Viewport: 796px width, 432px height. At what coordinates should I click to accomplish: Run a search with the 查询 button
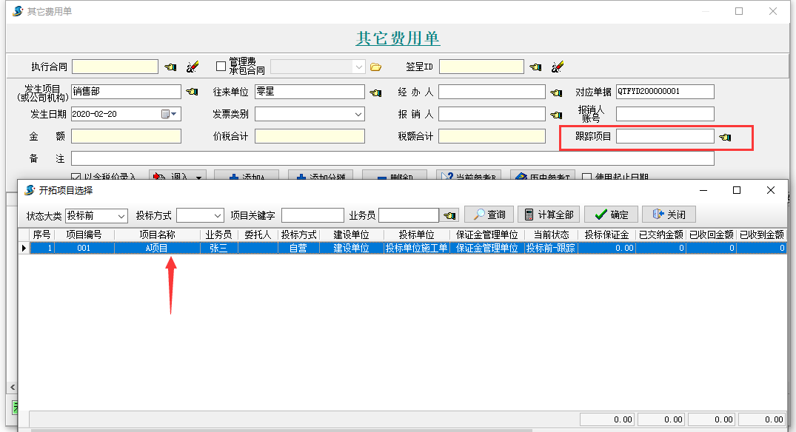[x=489, y=215]
